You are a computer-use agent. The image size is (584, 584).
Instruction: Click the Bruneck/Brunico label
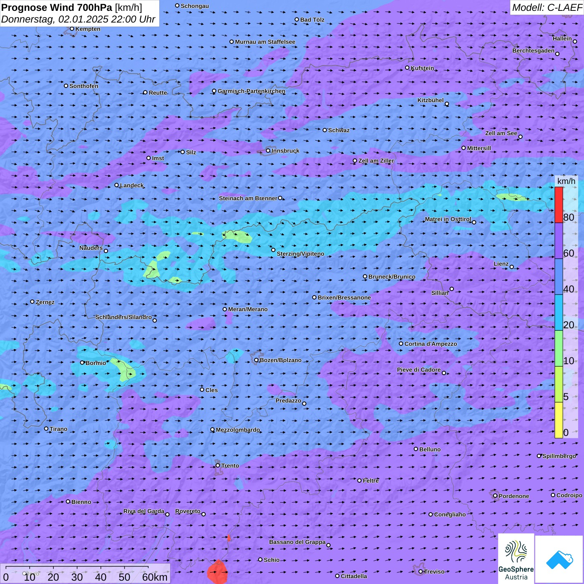(392, 277)
